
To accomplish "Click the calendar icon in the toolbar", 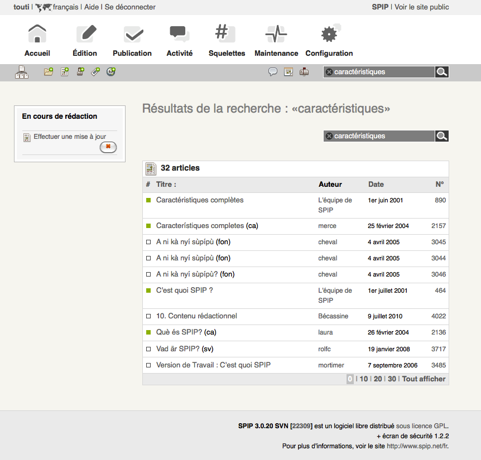I will click(x=288, y=72).
